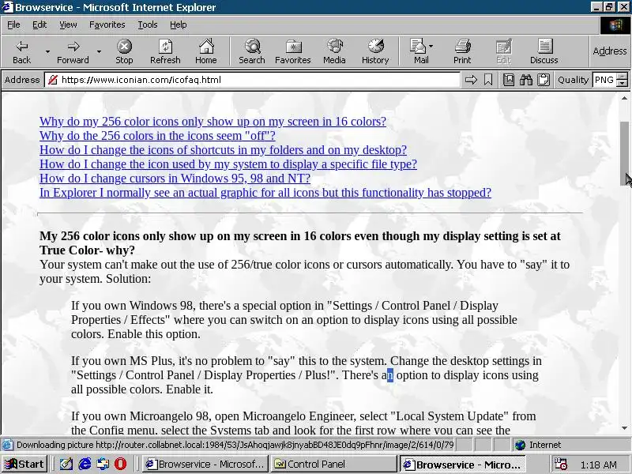Open link about icon for specific file type

click(228, 164)
